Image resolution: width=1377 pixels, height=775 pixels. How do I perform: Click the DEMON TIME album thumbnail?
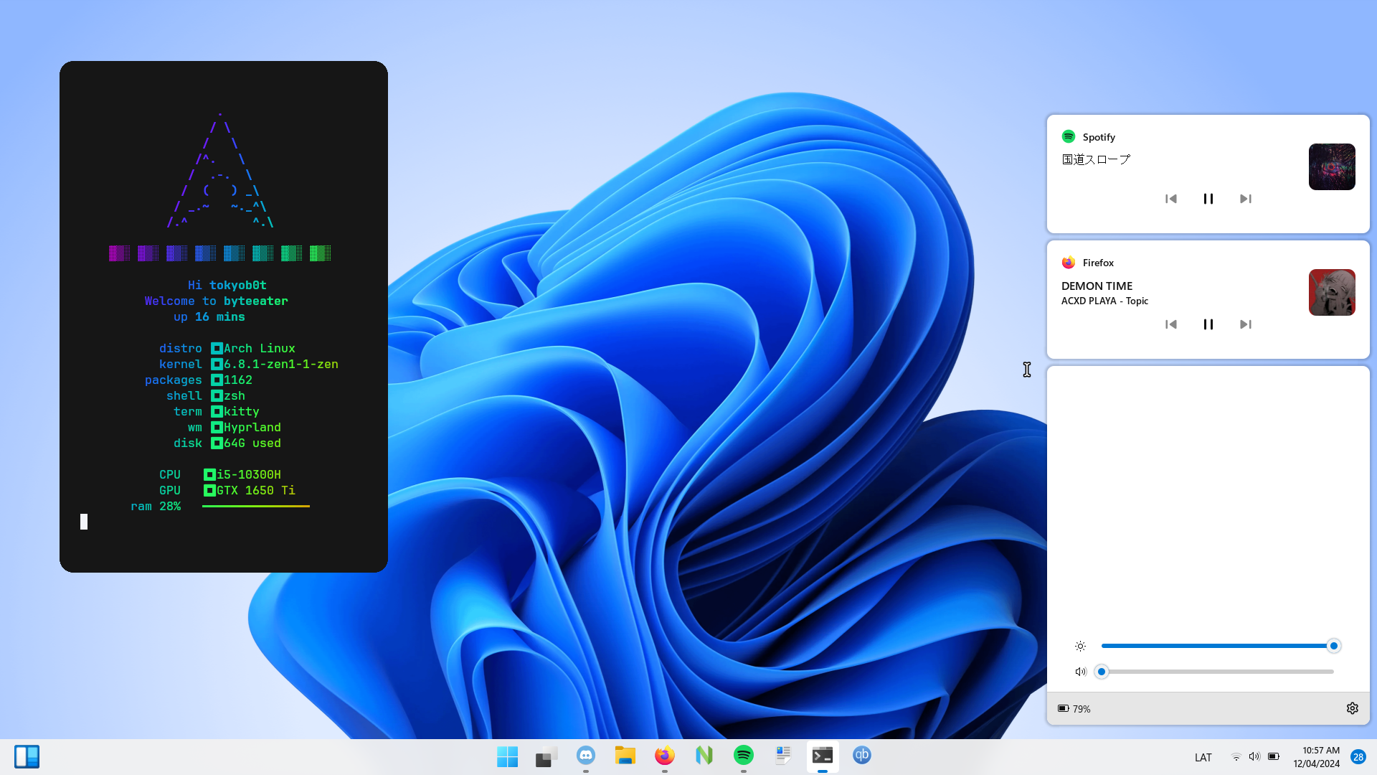tap(1332, 292)
